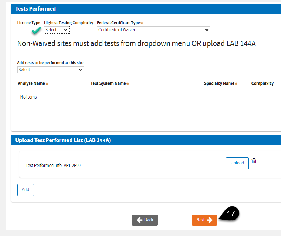This screenshot has width=281, height=236.
Task: Delete the APL-2699 upload with trash icon
Action: point(254,161)
